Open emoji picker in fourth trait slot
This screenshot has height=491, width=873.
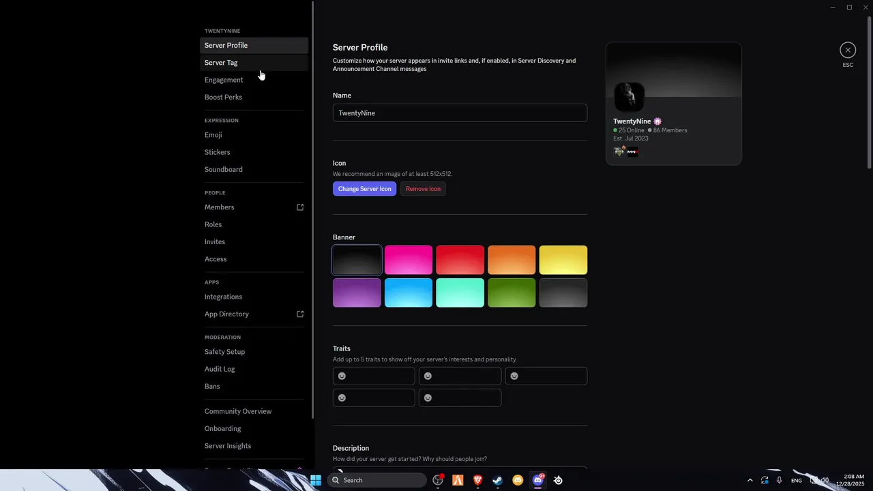(342, 398)
